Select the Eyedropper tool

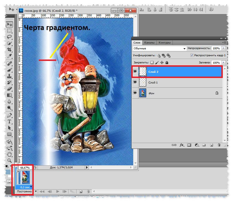pyautogui.click(x=9, y=56)
